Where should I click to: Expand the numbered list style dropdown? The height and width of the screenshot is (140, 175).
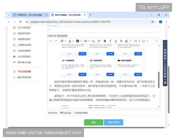[x=147, y=41]
